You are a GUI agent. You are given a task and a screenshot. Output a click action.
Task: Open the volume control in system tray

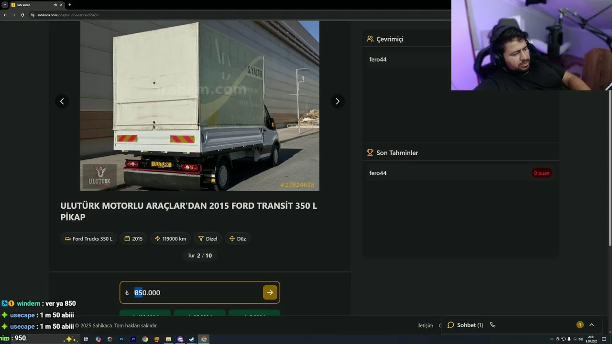coord(580,339)
